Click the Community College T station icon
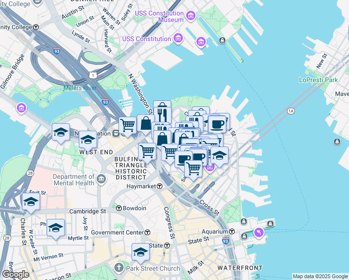Screen dimensions: 349x280 36,27
